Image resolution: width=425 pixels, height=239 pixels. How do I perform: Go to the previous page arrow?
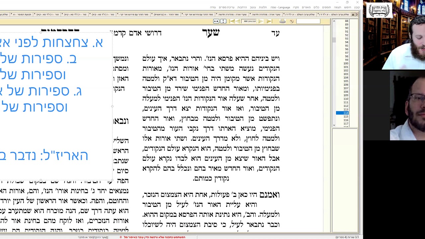coord(238,21)
